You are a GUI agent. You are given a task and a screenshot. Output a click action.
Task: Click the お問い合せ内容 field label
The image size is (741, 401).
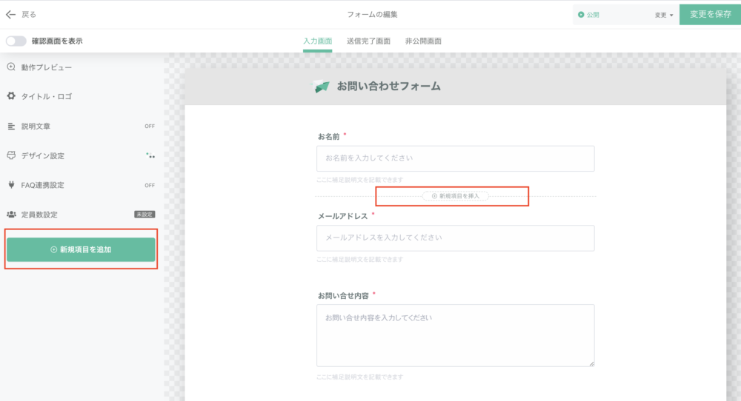tap(343, 296)
